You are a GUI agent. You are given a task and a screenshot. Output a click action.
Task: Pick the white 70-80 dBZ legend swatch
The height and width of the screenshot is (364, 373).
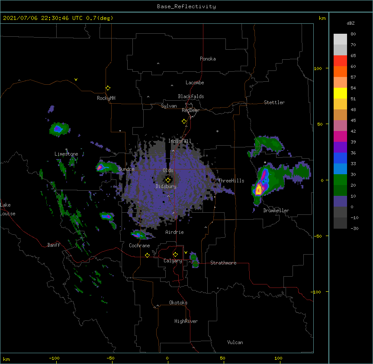tap(340, 39)
